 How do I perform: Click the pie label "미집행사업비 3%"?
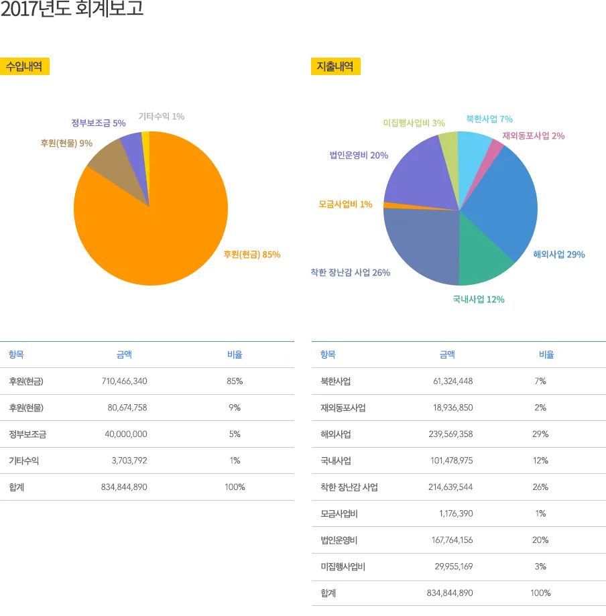tap(414, 123)
